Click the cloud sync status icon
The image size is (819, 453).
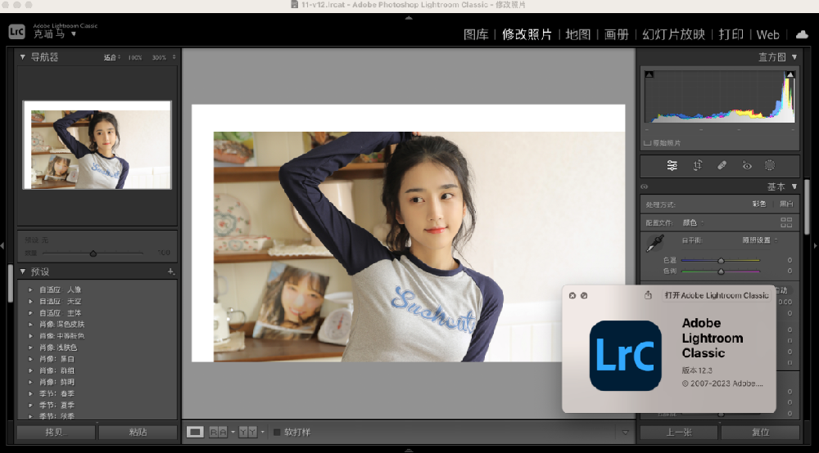[801, 34]
